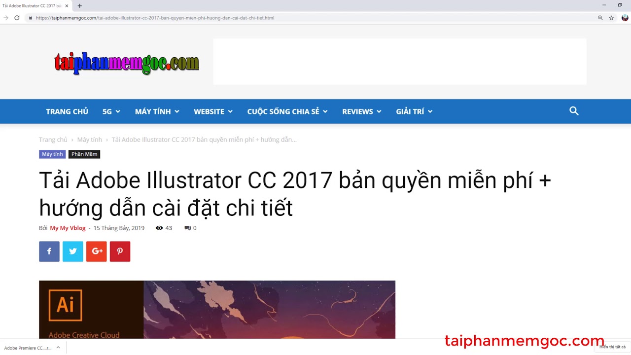Open the REVIEWS menu item
631x355 pixels.
(362, 111)
